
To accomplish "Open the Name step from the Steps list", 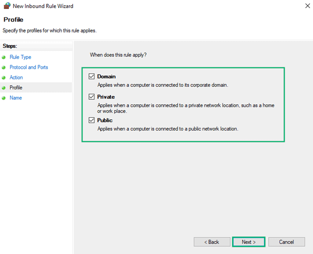I will [x=16, y=98].
